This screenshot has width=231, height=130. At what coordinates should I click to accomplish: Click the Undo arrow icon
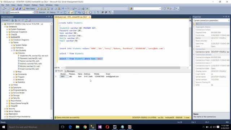(63, 9)
